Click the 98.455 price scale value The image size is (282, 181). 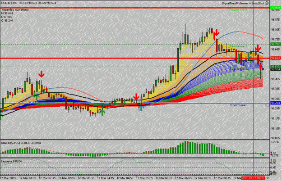pyautogui.click(x=275, y=79)
